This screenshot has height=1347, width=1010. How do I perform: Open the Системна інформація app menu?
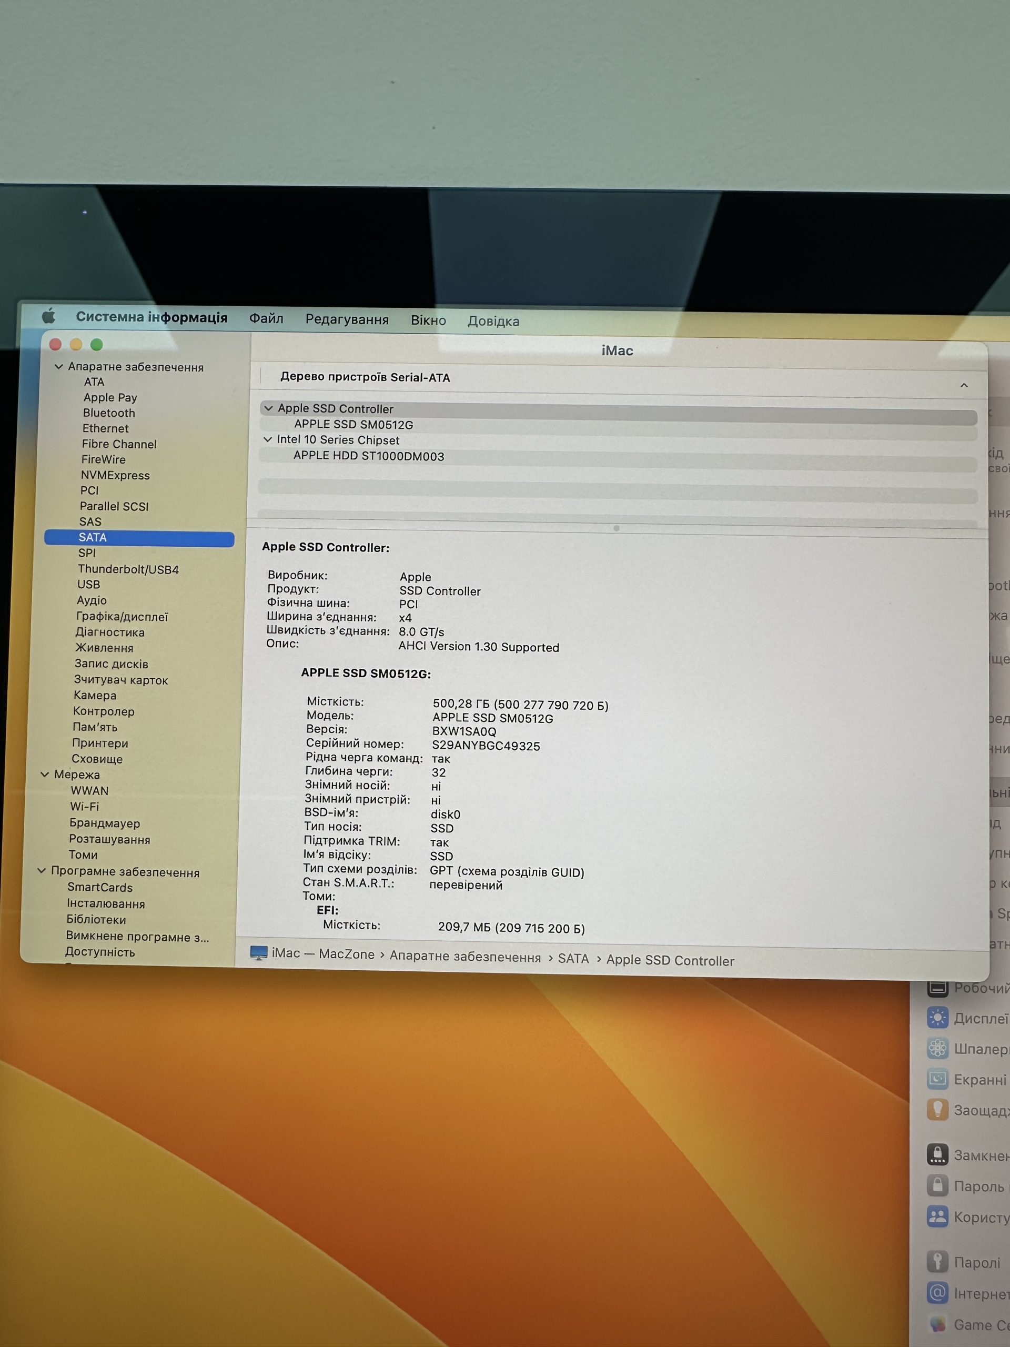click(151, 317)
